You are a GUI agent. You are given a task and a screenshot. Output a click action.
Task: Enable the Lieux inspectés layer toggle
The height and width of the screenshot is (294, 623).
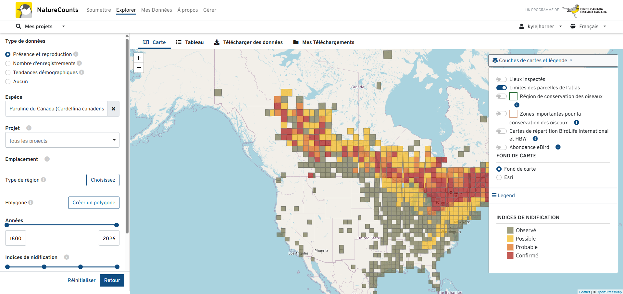(501, 79)
